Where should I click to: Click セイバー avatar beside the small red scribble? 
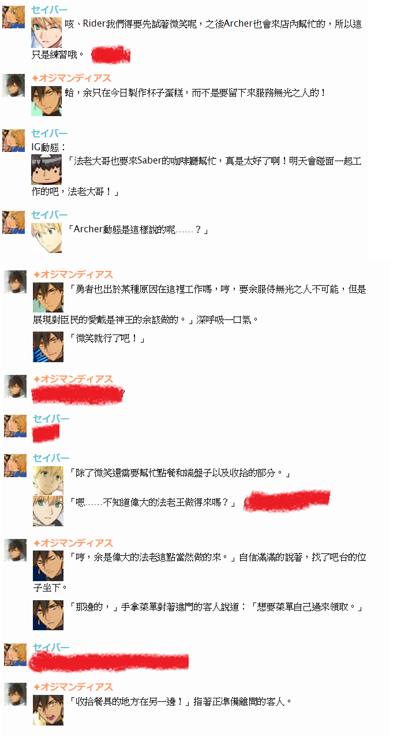tap(16, 425)
